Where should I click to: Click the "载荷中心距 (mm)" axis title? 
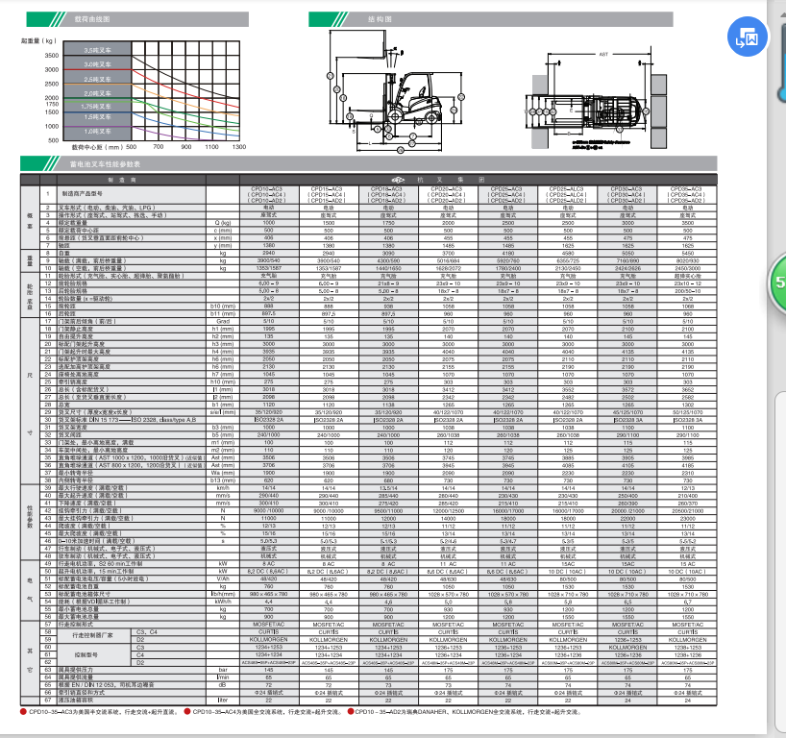(97, 147)
